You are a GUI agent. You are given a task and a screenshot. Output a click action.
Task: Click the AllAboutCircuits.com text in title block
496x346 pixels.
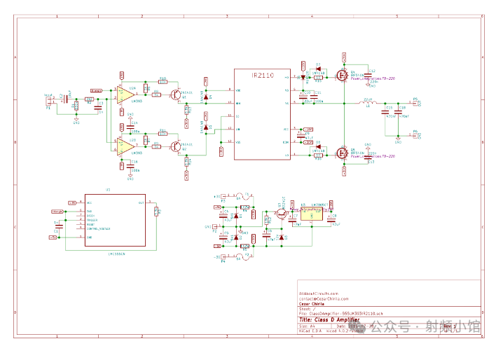tap(319, 293)
